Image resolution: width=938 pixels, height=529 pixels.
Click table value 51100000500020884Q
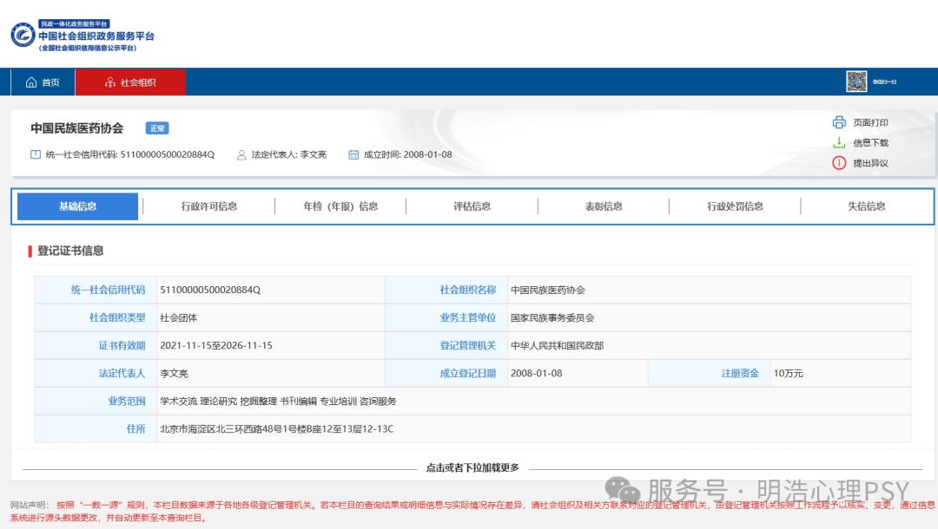coord(210,290)
